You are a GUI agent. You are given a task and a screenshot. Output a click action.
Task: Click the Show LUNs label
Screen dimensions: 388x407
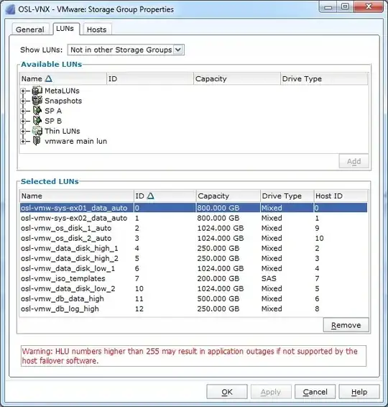[41, 50]
